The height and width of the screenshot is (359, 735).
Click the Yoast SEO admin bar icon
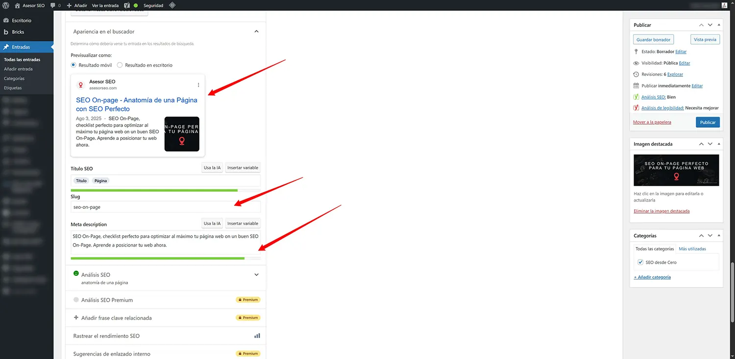pyautogui.click(x=127, y=5)
